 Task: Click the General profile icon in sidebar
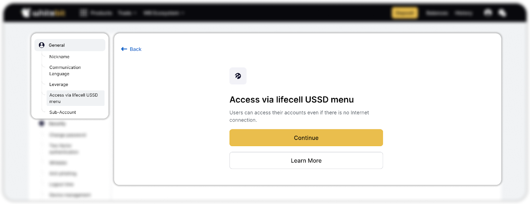pos(42,45)
